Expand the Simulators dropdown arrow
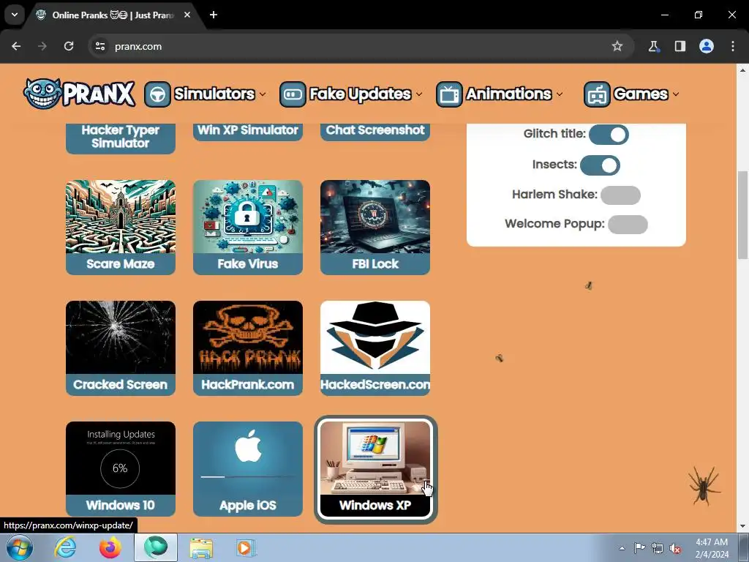 click(263, 94)
